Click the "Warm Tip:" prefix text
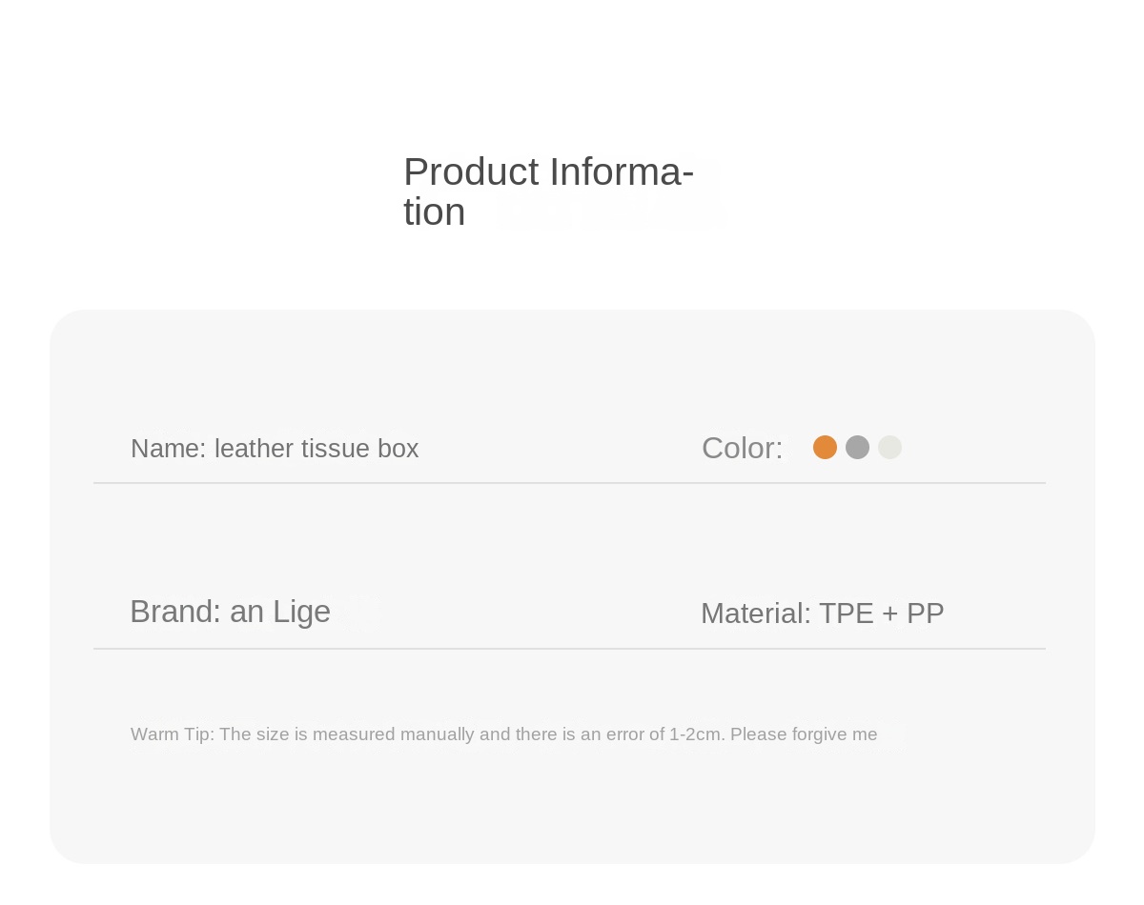 173,734
